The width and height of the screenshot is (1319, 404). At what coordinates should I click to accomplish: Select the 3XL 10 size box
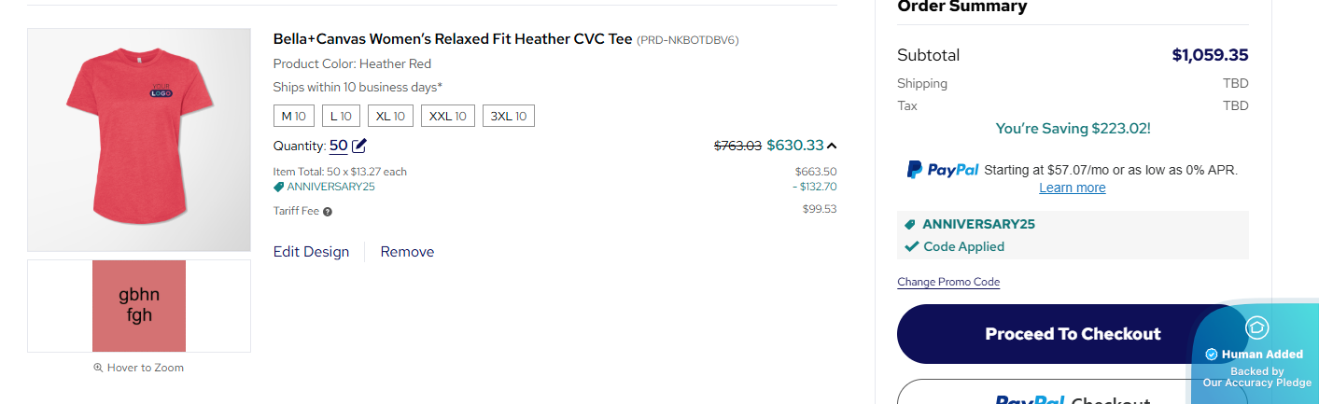[x=509, y=117]
